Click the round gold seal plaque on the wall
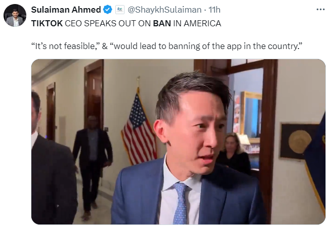Viewport: 330px width, 228px height. coord(300,142)
